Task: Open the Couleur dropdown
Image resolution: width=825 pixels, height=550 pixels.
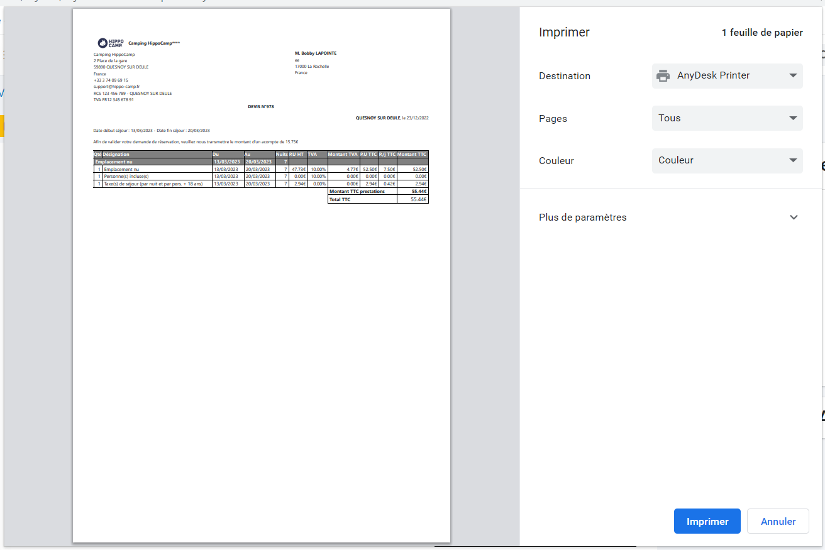Action: [x=727, y=160]
